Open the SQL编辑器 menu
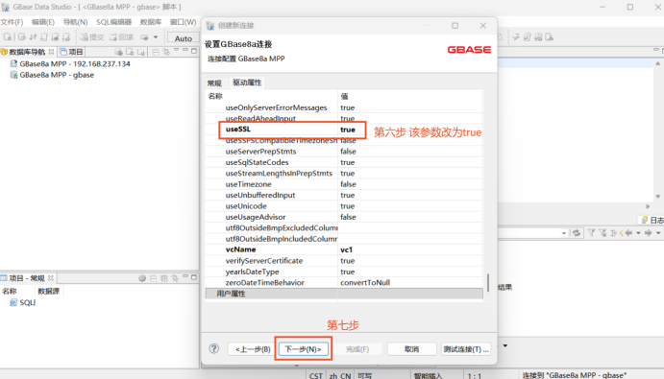Screen dimensions: 664x379 114,22
